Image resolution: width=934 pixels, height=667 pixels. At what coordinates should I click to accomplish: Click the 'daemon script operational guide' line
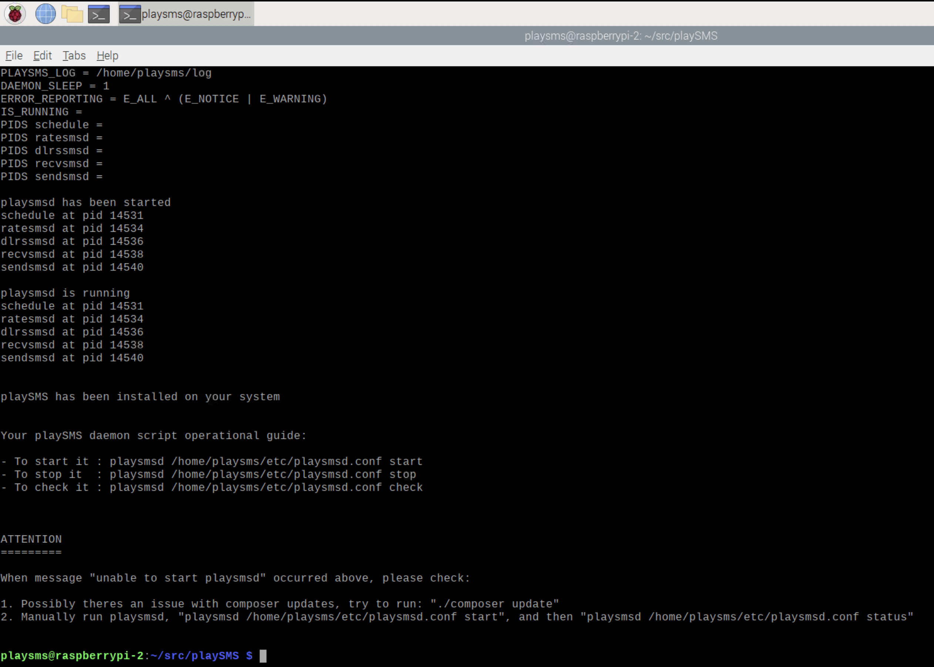(154, 435)
